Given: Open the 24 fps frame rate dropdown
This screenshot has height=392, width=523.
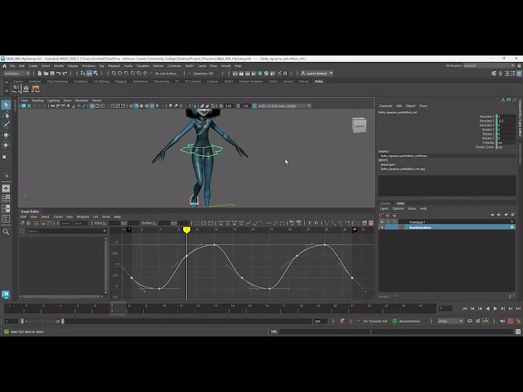Looking at the screenshot, I should tap(450, 321).
